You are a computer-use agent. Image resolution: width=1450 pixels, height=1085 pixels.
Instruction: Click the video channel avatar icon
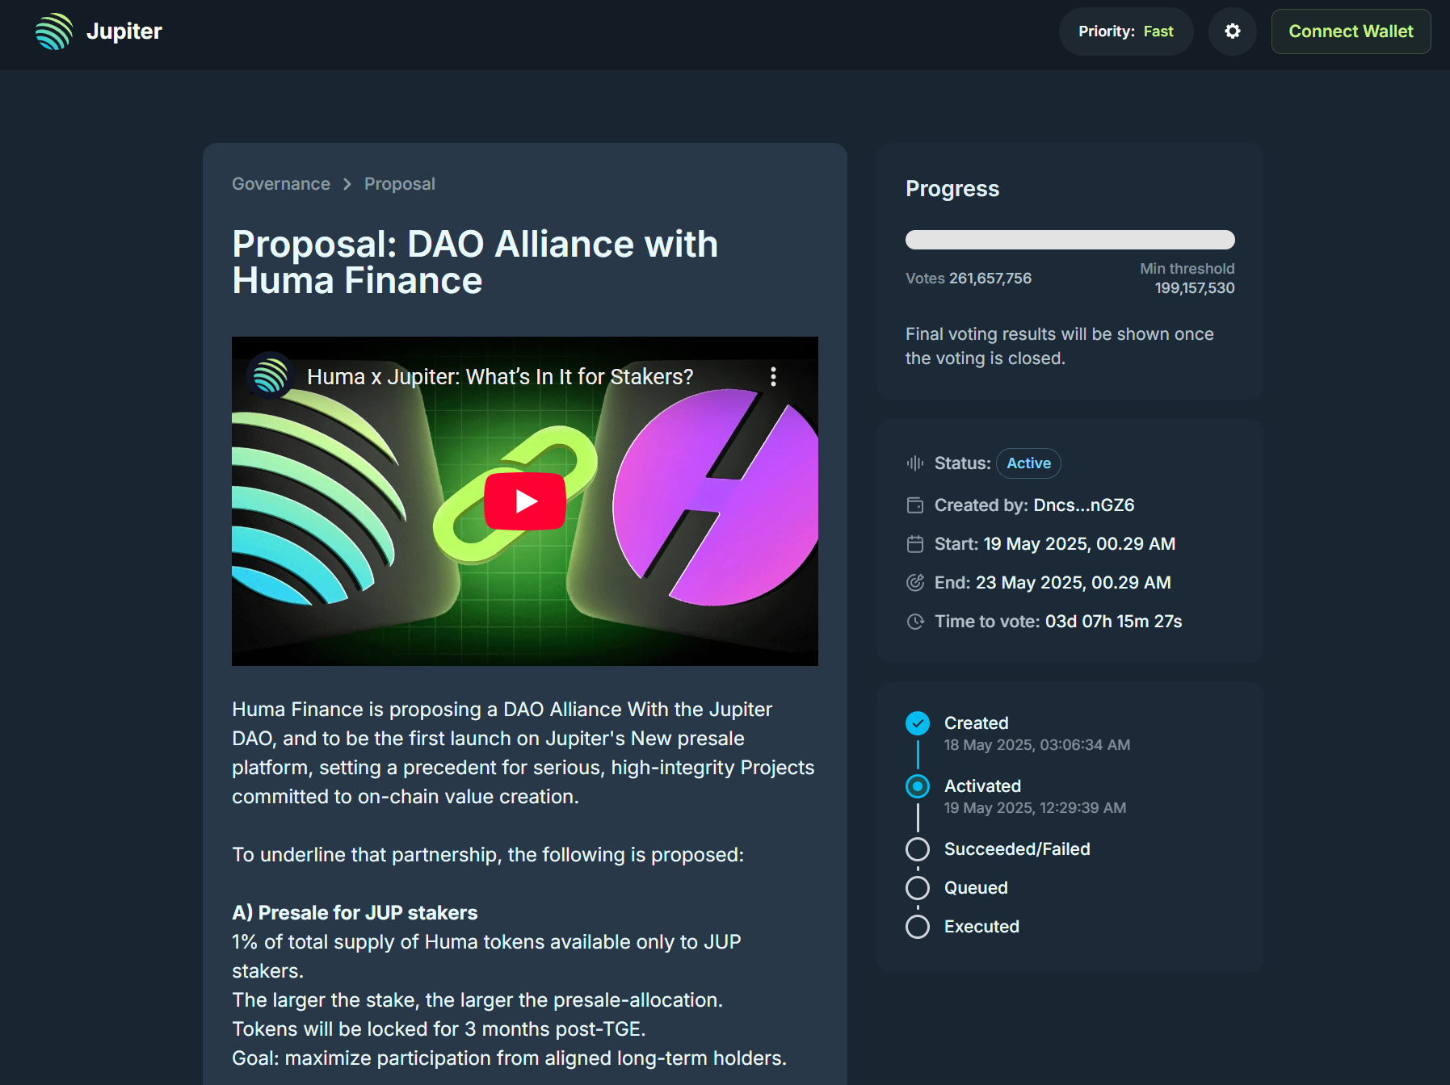(270, 376)
